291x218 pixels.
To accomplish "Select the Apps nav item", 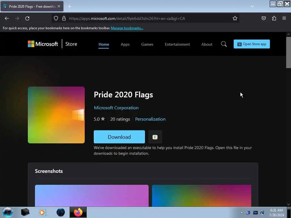I will [125, 44].
